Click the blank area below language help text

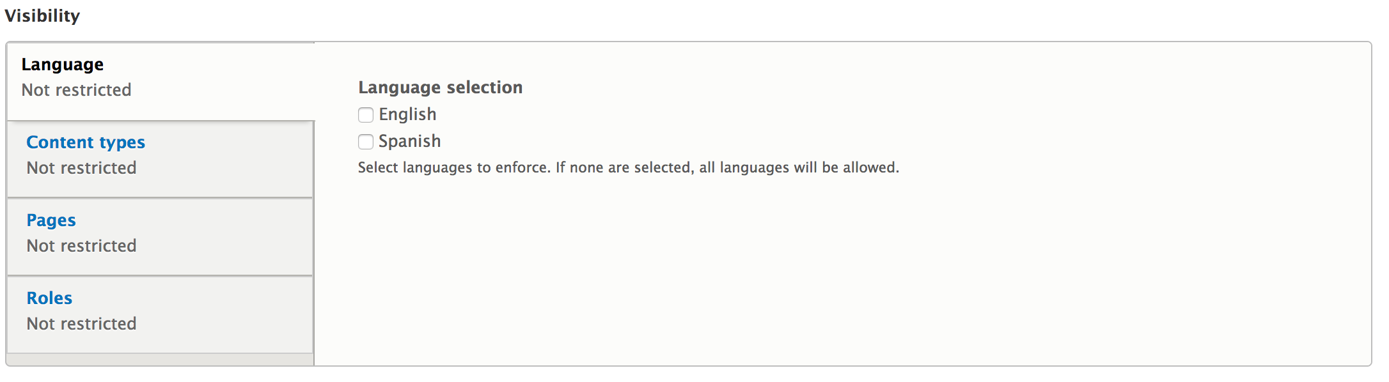click(831, 268)
